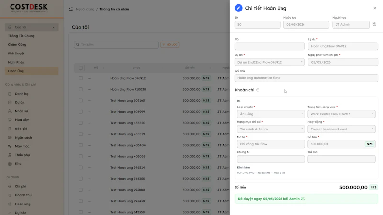Open Thông Tin Chung menu item
The height and width of the screenshot is (215, 383).
[x=21, y=36]
